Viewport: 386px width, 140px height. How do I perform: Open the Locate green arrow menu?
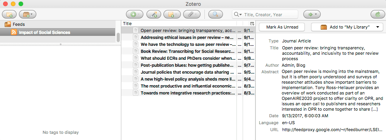pos(312,15)
